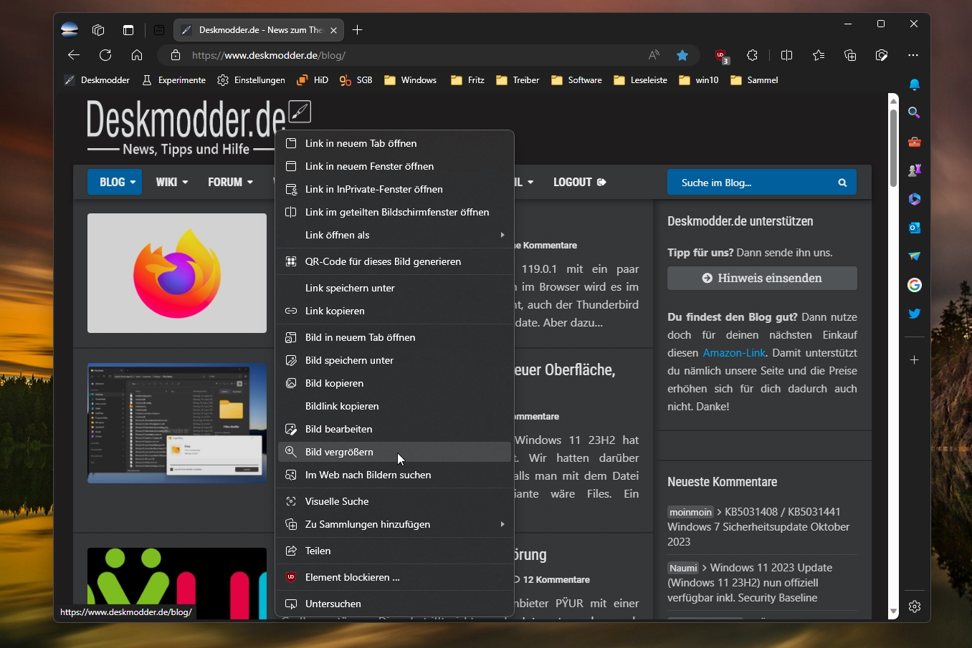Click the brush icon next to Deskmodder logo
The height and width of the screenshot is (648, 972).
coord(300,111)
